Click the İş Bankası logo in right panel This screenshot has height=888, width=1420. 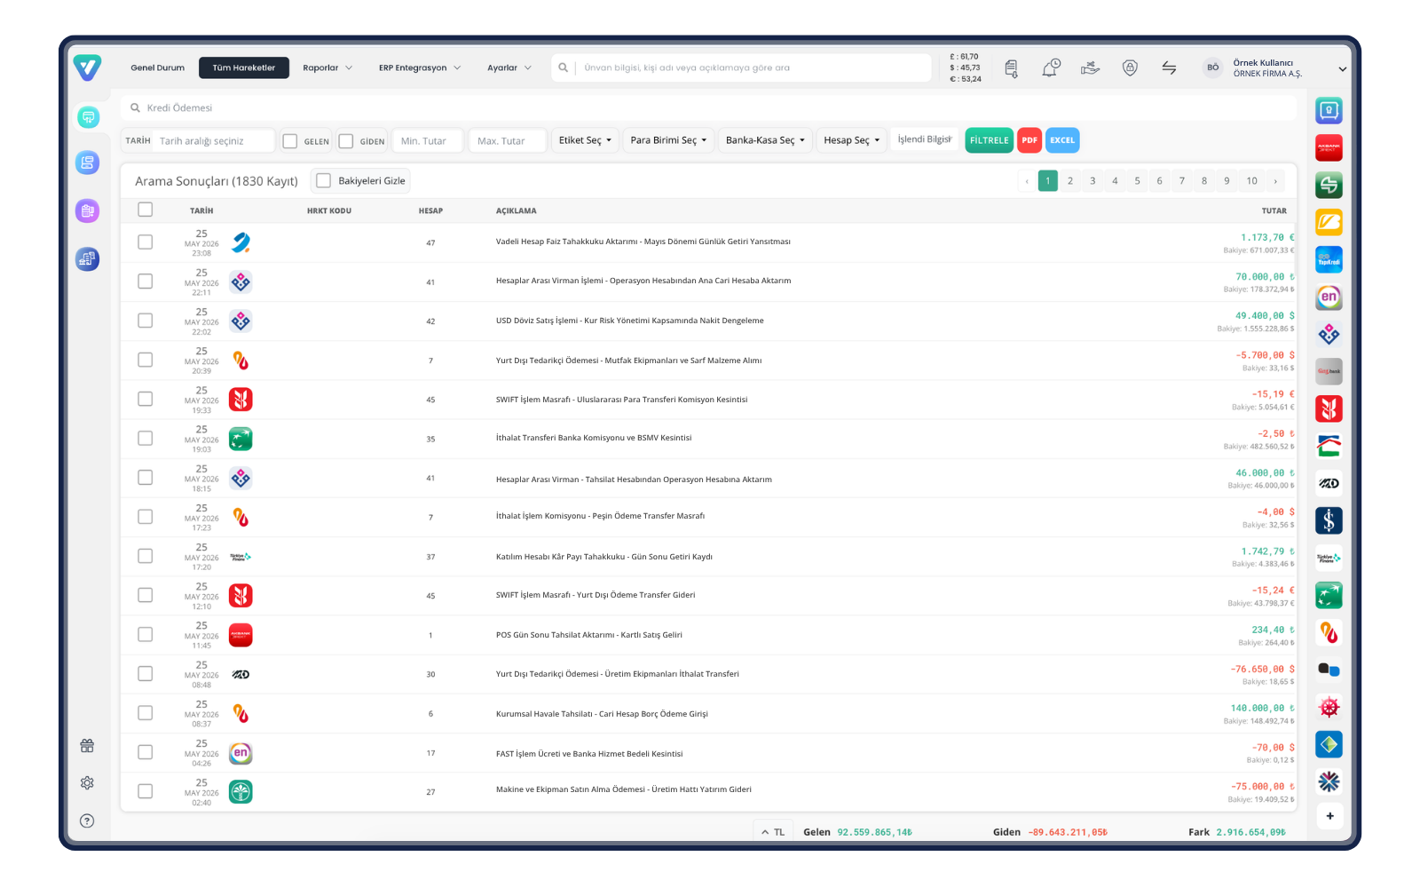(x=1329, y=520)
